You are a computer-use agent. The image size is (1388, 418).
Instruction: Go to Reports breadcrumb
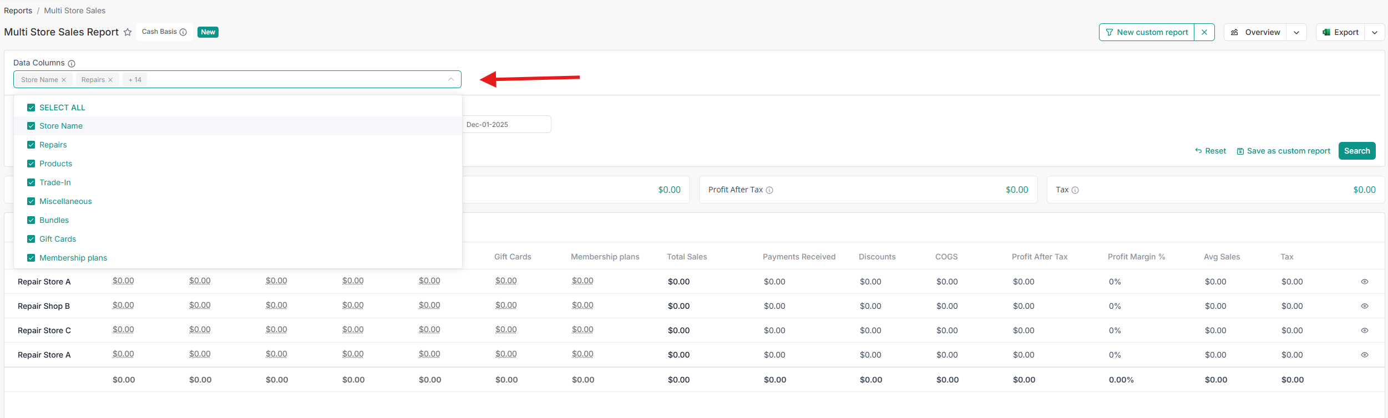[18, 11]
